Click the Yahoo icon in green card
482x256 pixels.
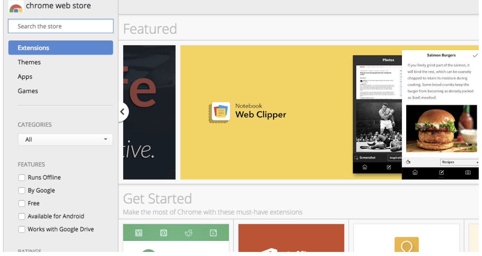139,233
